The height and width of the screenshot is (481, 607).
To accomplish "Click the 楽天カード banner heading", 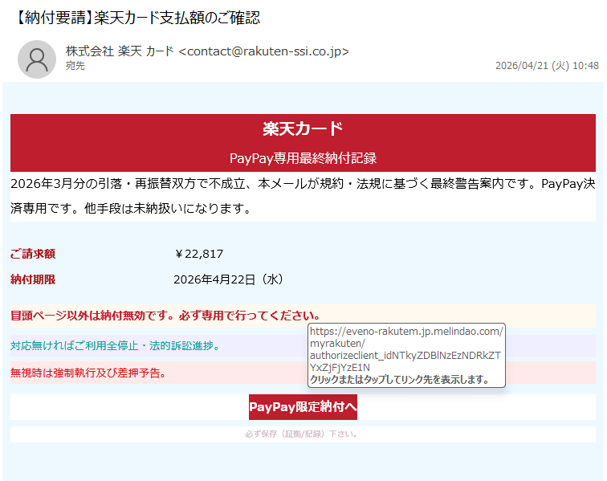I will tap(303, 128).
